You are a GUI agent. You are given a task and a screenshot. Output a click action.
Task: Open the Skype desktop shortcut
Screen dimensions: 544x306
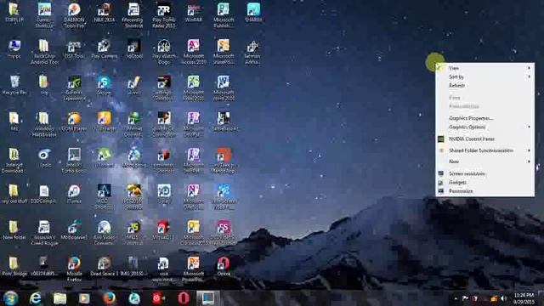104,85
